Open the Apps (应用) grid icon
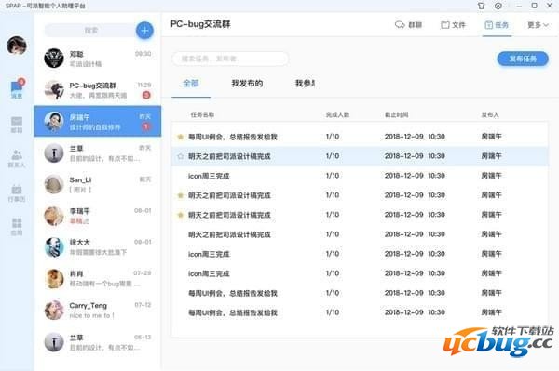Image resolution: width=559 pixels, height=371 pixels. (17, 227)
